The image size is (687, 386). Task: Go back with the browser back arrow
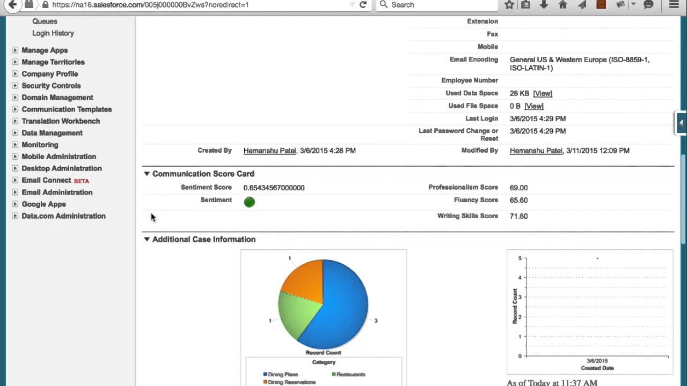(12, 4)
